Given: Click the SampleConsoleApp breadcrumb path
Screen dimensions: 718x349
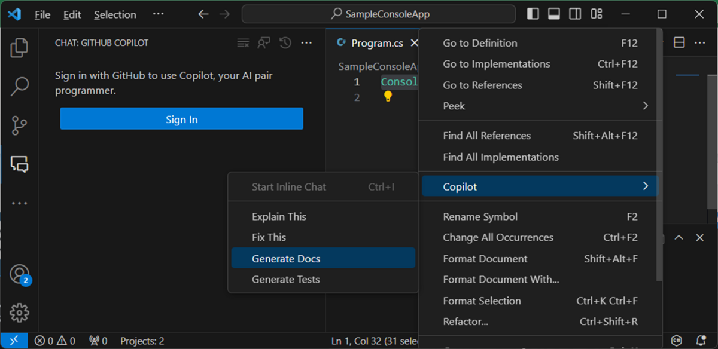Looking at the screenshot, I should point(378,66).
